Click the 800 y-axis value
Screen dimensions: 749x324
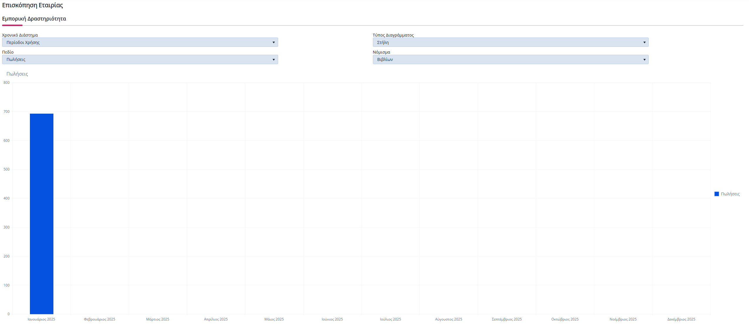coord(6,83)
